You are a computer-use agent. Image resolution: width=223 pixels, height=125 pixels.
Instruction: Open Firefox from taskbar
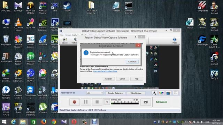pos(44,122)
